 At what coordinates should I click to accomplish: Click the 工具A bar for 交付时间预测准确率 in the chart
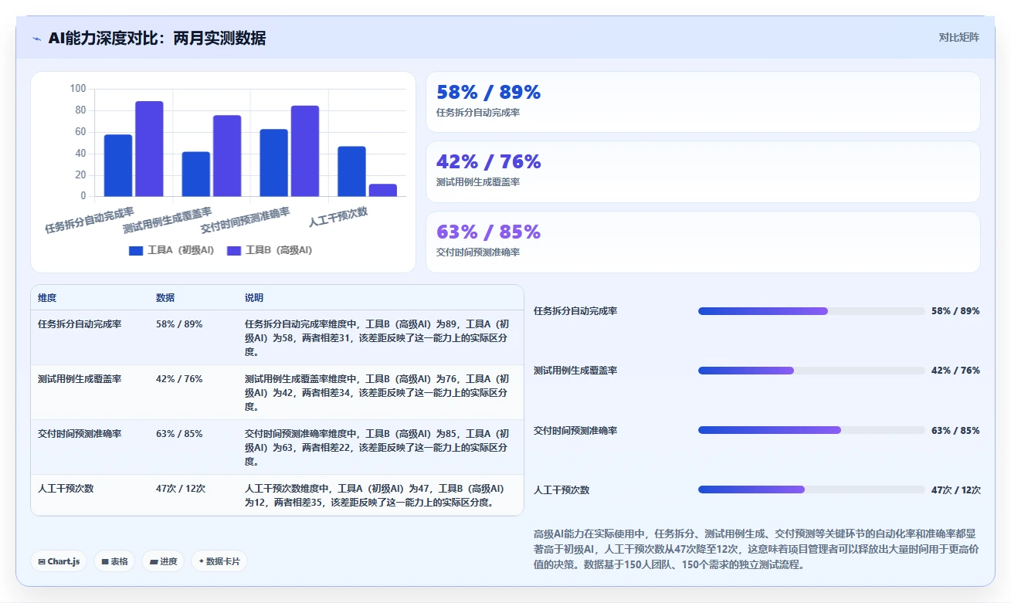coord(273,162)
